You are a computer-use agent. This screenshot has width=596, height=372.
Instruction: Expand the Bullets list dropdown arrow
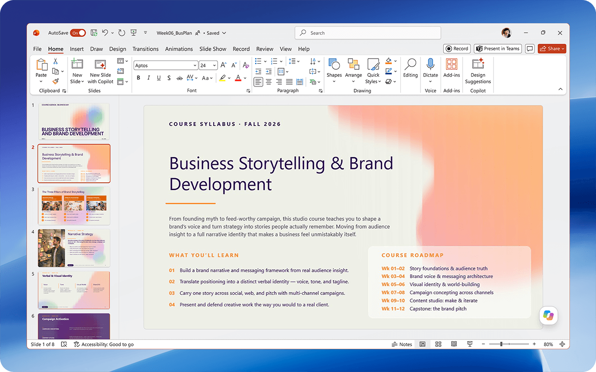(264, 61)
